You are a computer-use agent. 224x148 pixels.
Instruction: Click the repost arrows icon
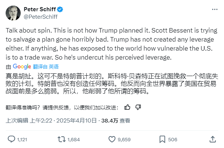61,139
